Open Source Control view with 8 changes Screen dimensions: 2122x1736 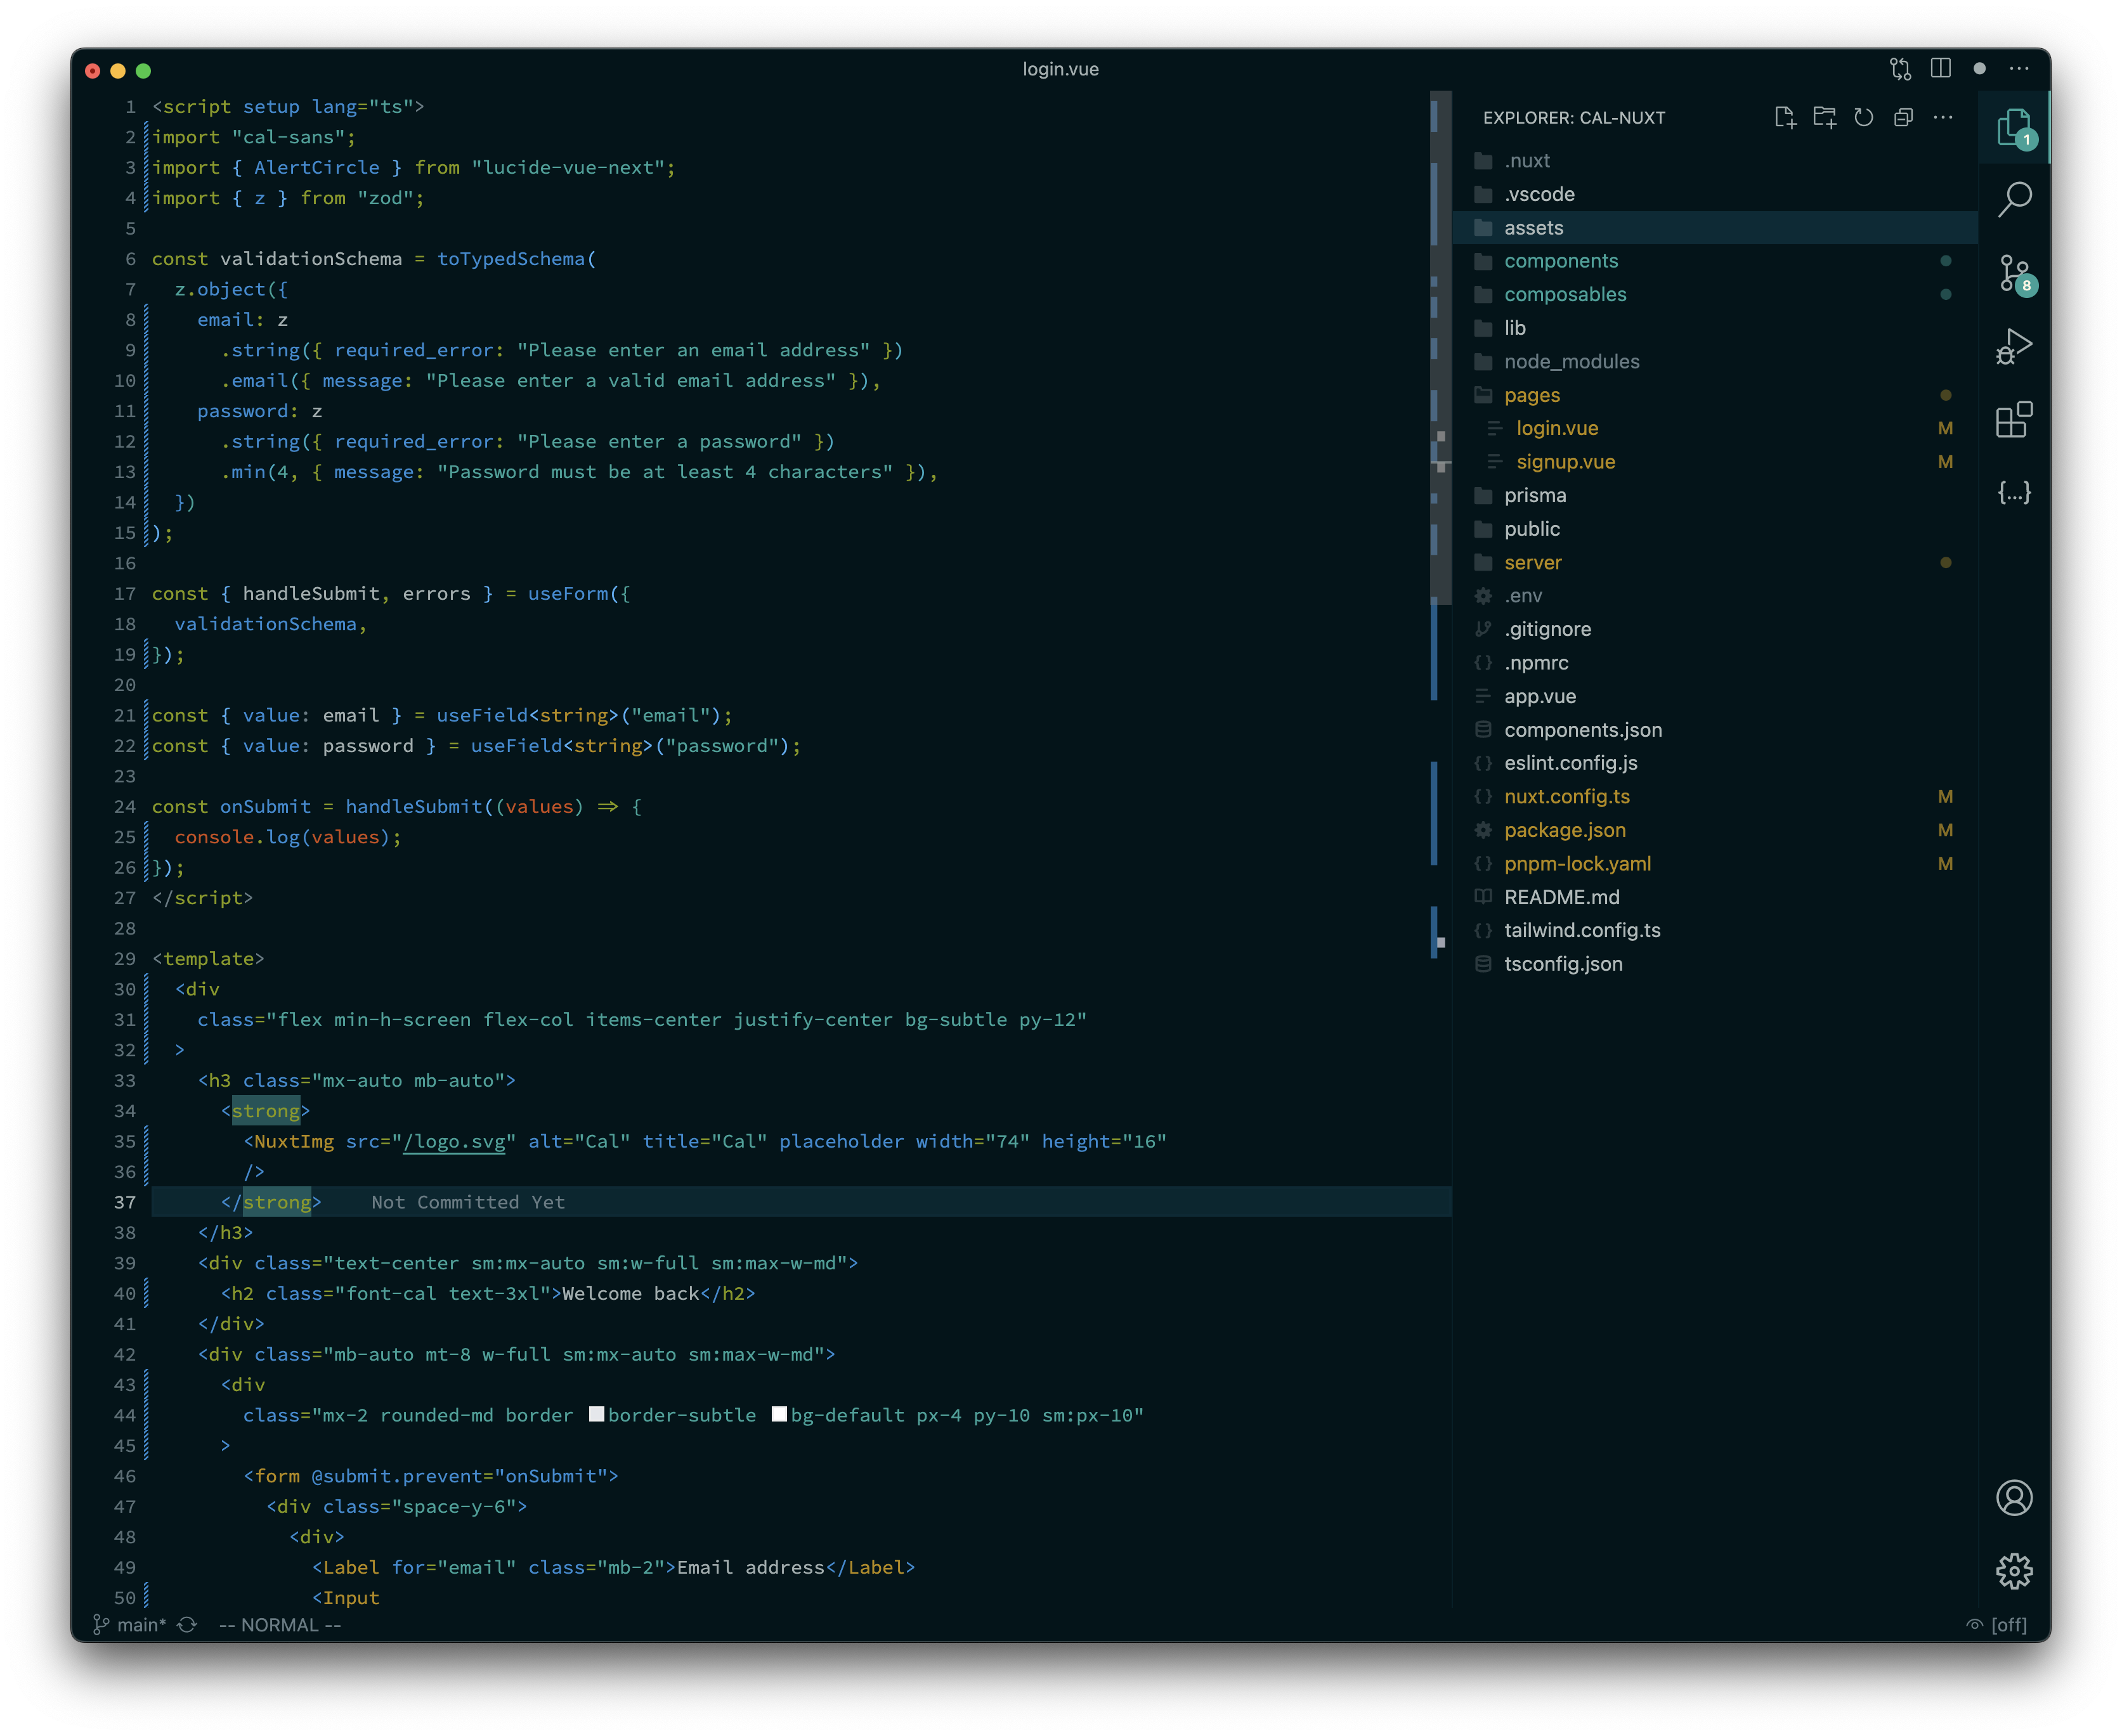coord(2014,273)
